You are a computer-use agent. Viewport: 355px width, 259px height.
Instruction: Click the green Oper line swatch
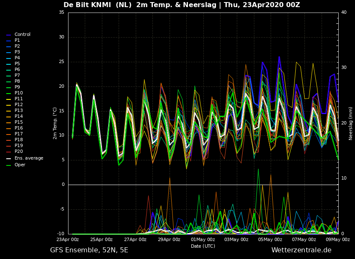[8, 165]
